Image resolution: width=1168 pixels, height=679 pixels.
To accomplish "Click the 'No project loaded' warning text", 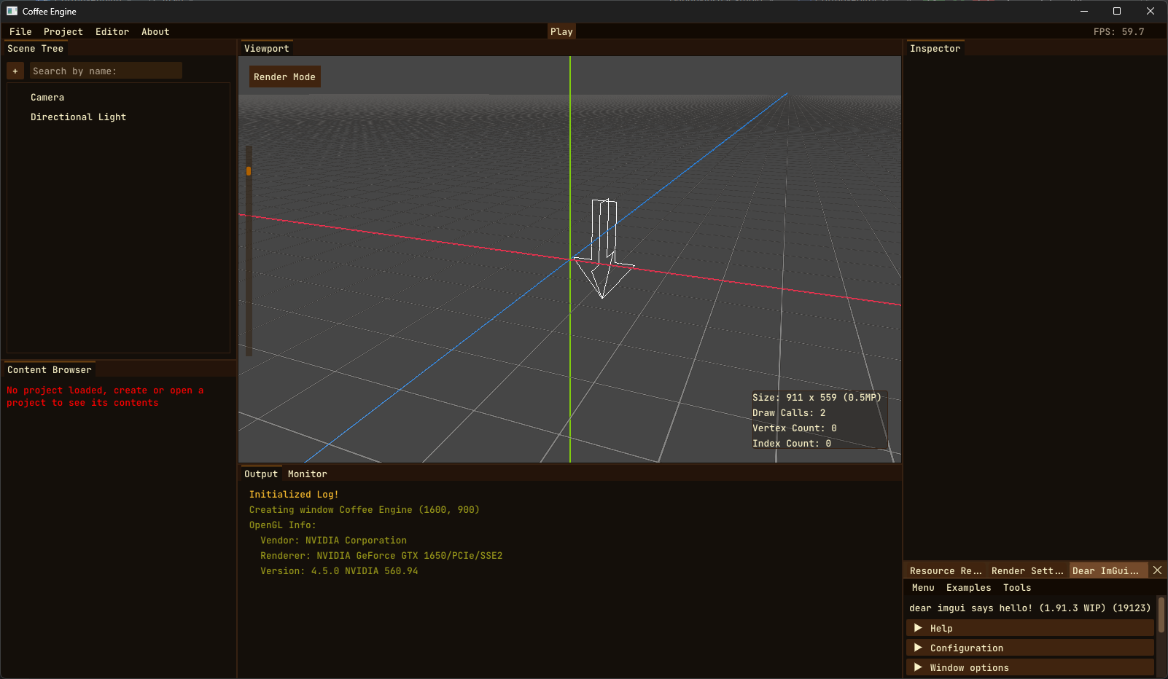I will 105,396.
